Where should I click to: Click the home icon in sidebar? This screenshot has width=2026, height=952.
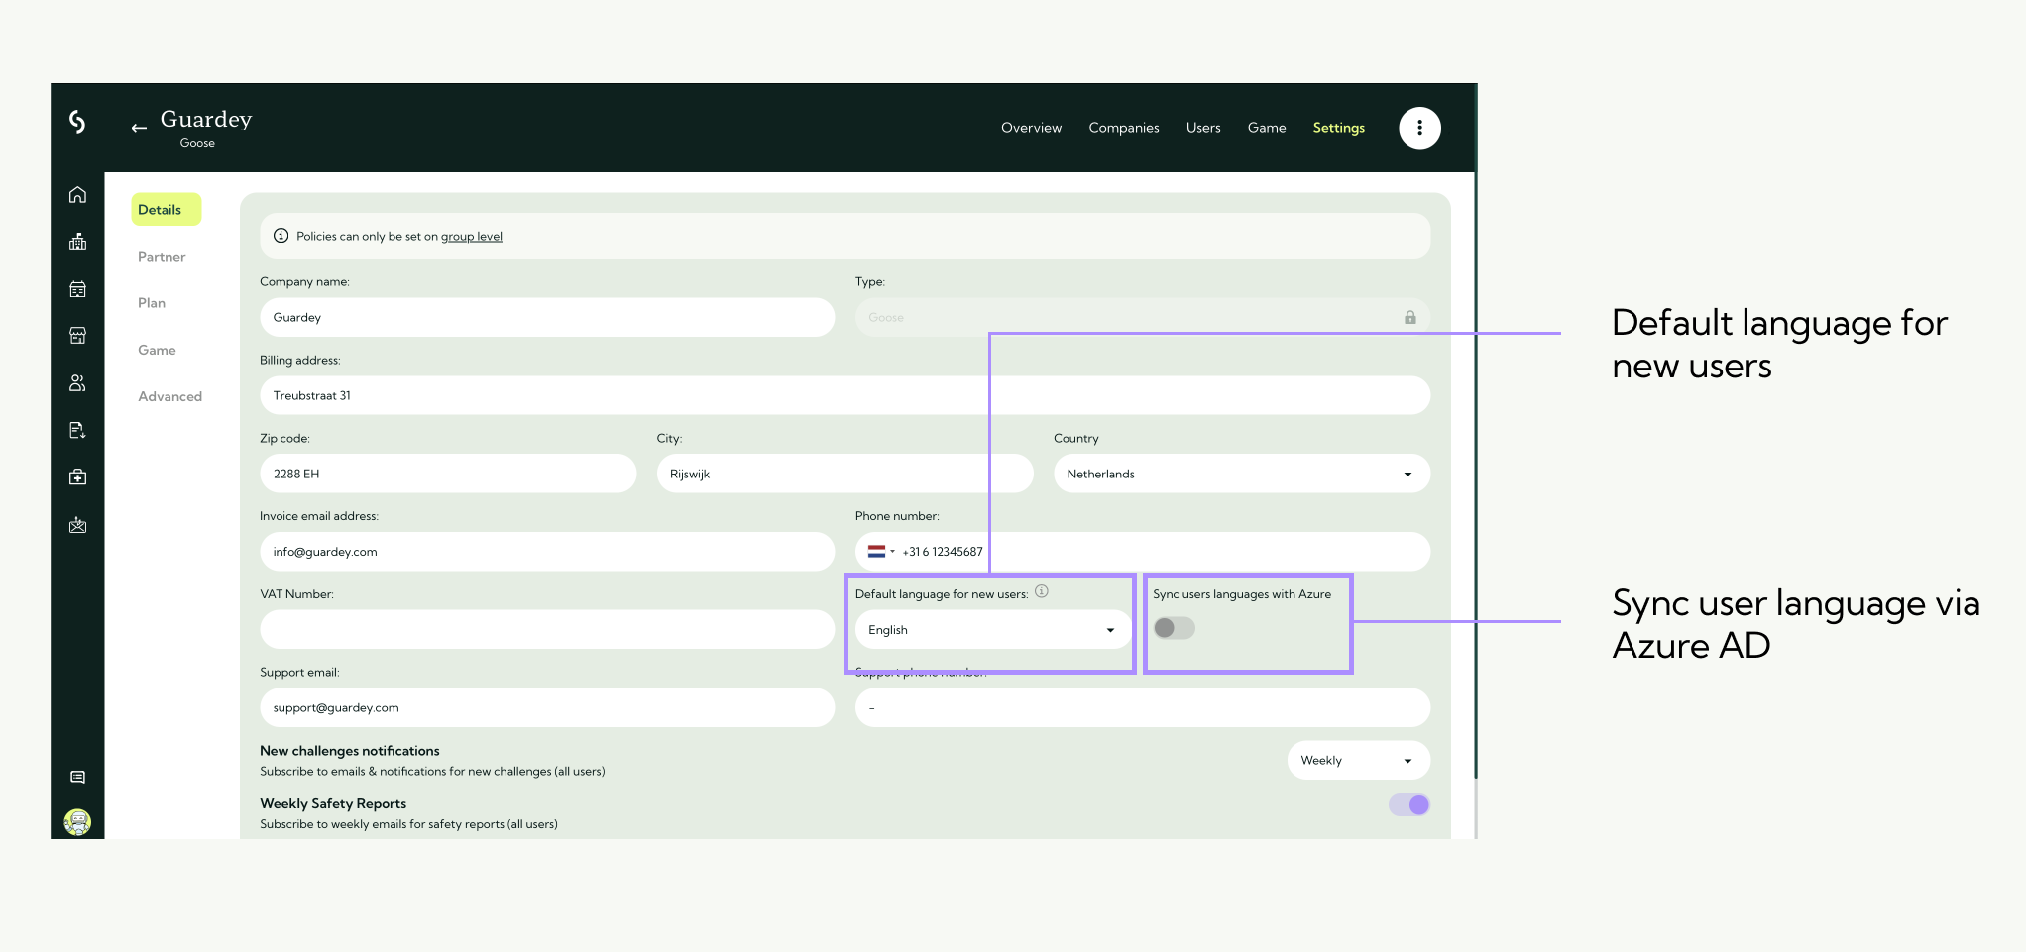[77, 195]
